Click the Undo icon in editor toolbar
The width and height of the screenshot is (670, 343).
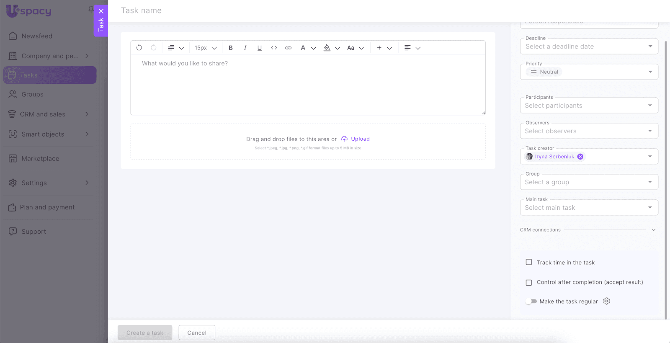tap(139, 48)
